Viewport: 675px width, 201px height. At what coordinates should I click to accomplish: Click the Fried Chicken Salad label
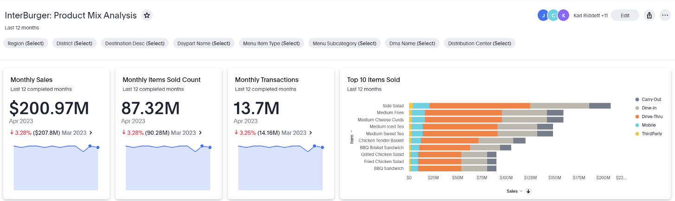384,161
